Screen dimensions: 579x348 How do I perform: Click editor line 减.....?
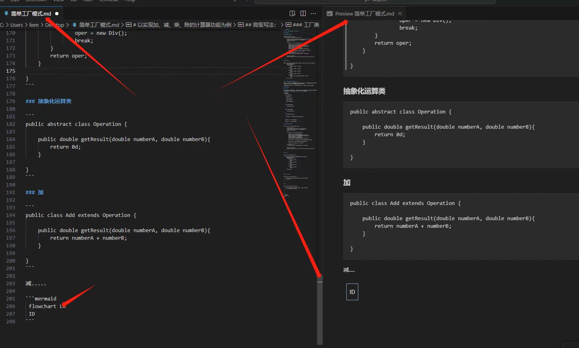click(36, 283)
